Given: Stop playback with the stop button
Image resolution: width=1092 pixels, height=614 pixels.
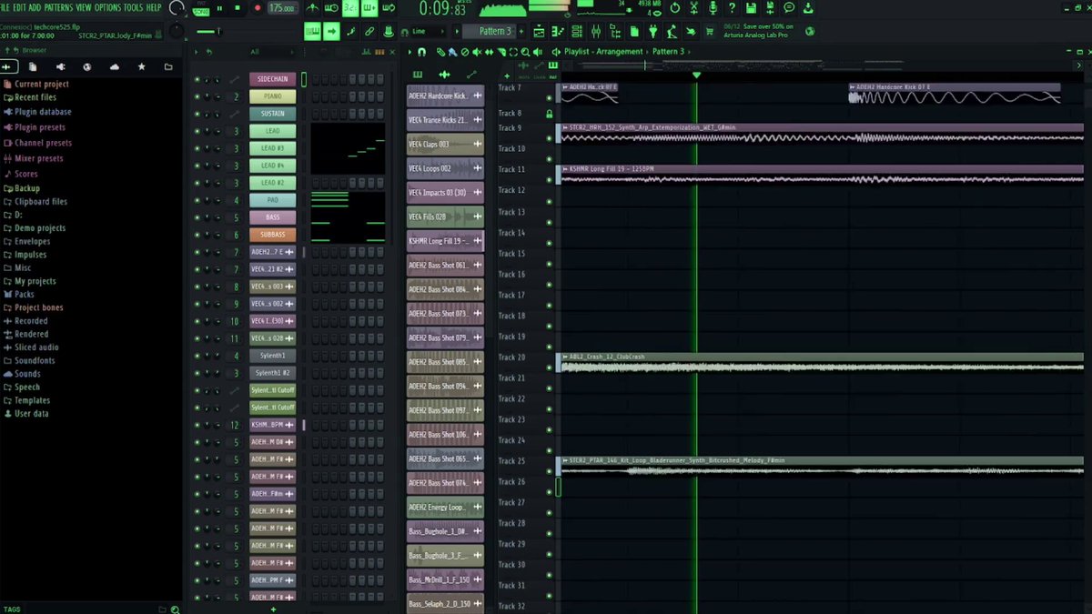Looking at the screenshot, I should click(x=238, y=8).
